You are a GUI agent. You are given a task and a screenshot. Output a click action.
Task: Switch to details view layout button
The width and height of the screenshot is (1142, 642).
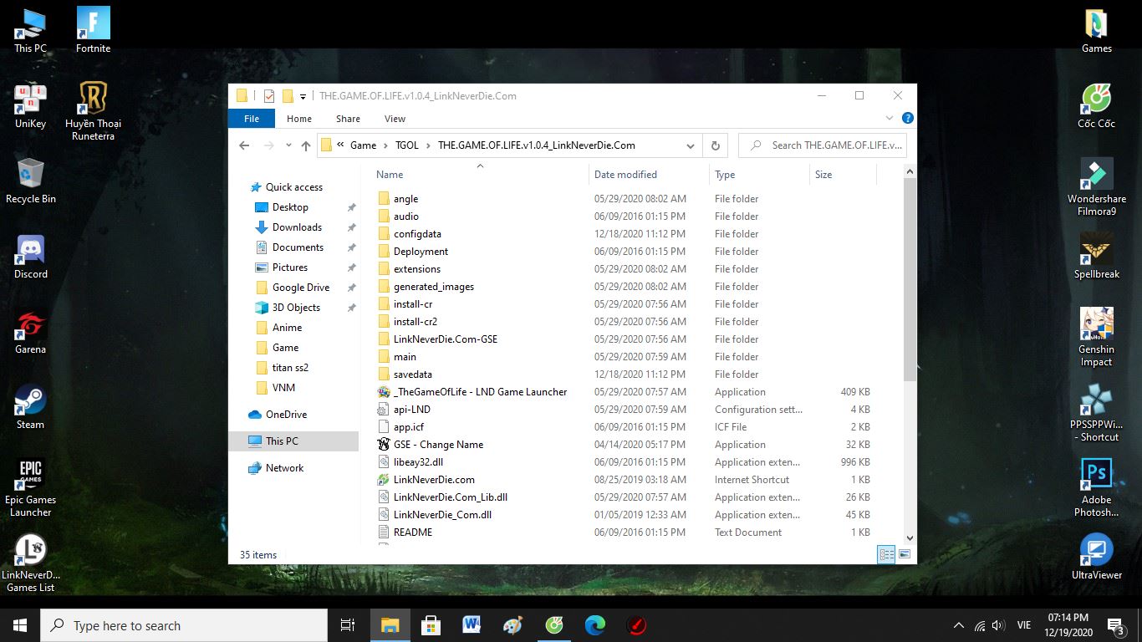886,554
